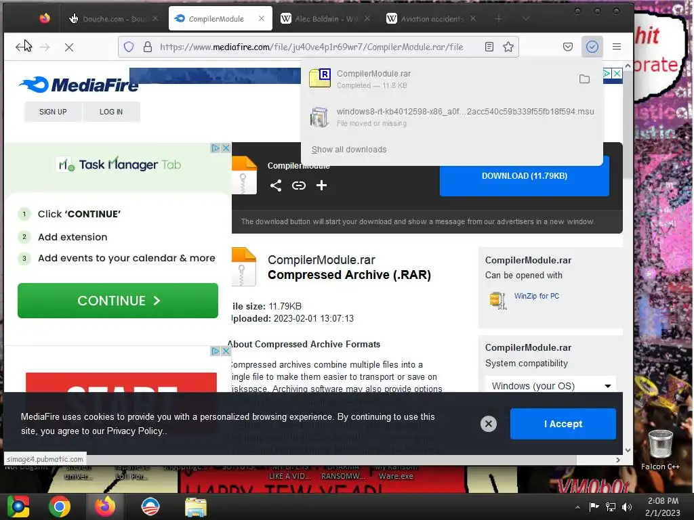Viewport: 694px width, 520px height.
Task: Close the Alec Baldwin tab
Action: [x=367, y=18]
